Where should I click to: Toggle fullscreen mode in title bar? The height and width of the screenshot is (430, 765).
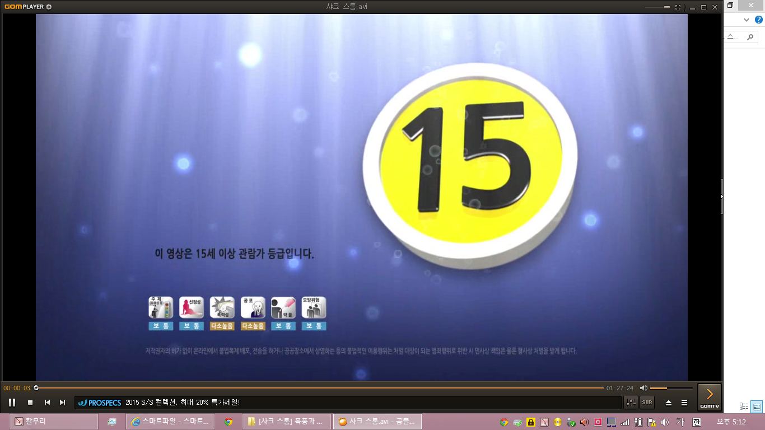(678, 7)
